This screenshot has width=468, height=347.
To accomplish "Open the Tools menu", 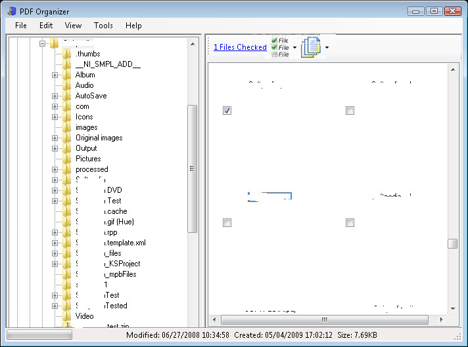I will [103, 26].
